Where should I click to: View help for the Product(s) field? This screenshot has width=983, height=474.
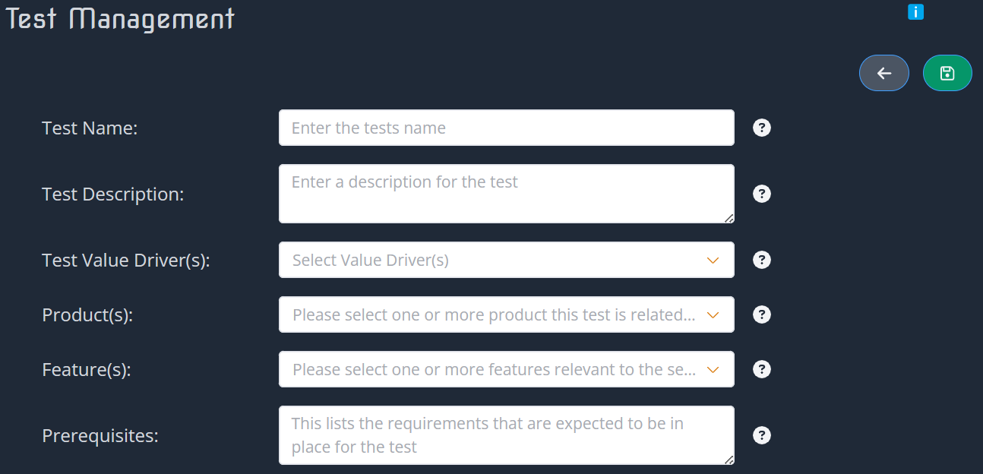coord(761,314)
